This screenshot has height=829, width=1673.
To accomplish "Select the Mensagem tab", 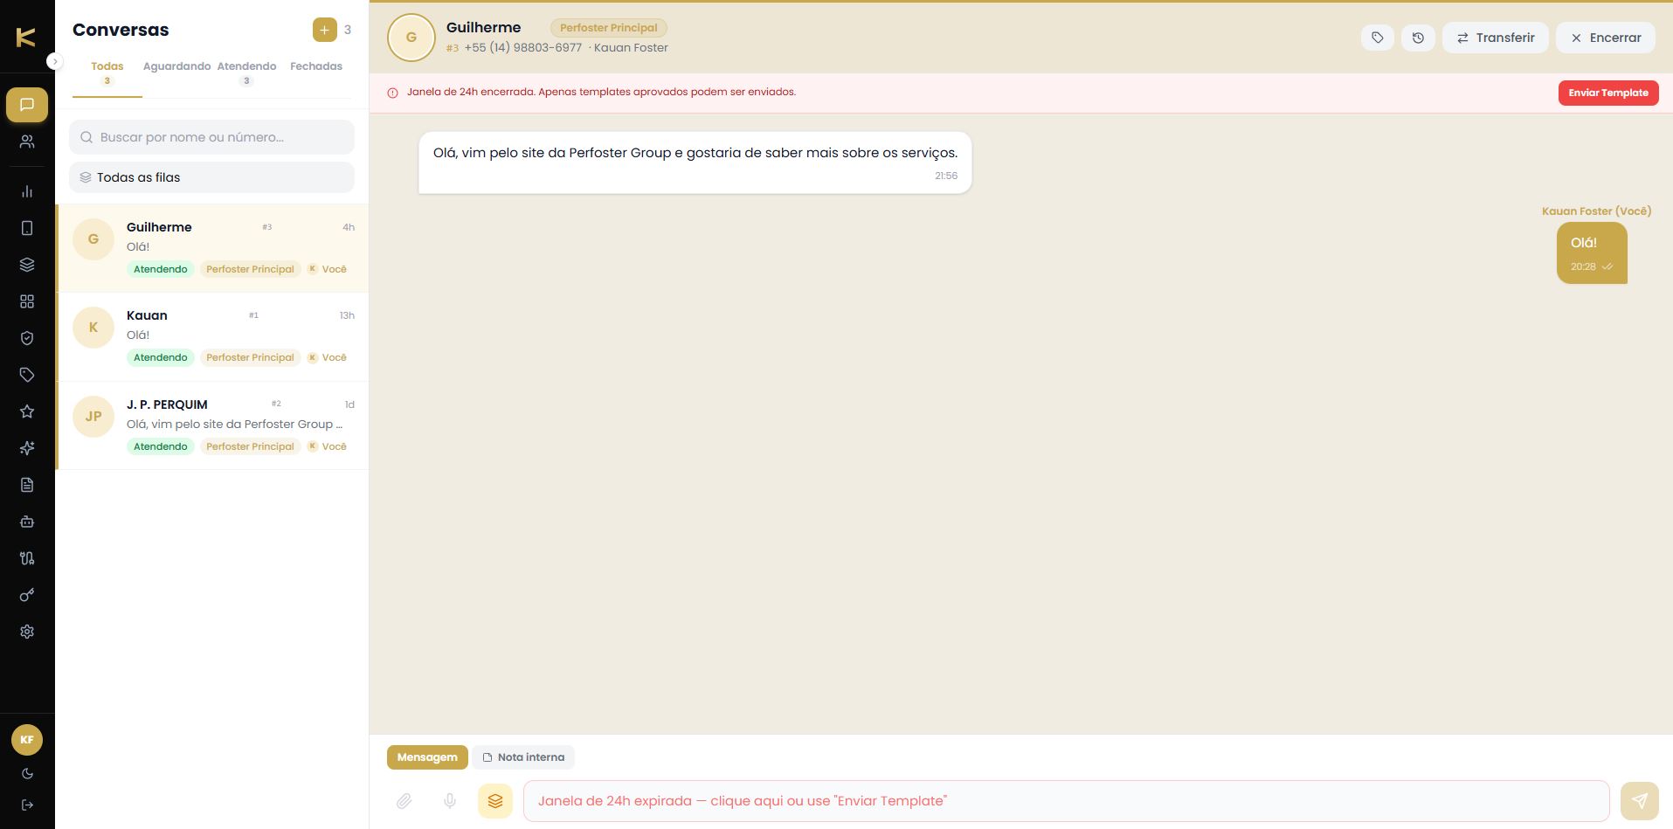I will coord(427,757).
